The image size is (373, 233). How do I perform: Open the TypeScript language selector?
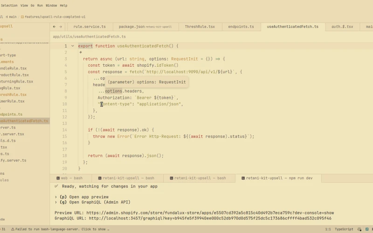344,229
